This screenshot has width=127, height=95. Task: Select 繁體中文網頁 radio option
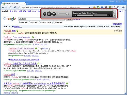tap(40, 23)
